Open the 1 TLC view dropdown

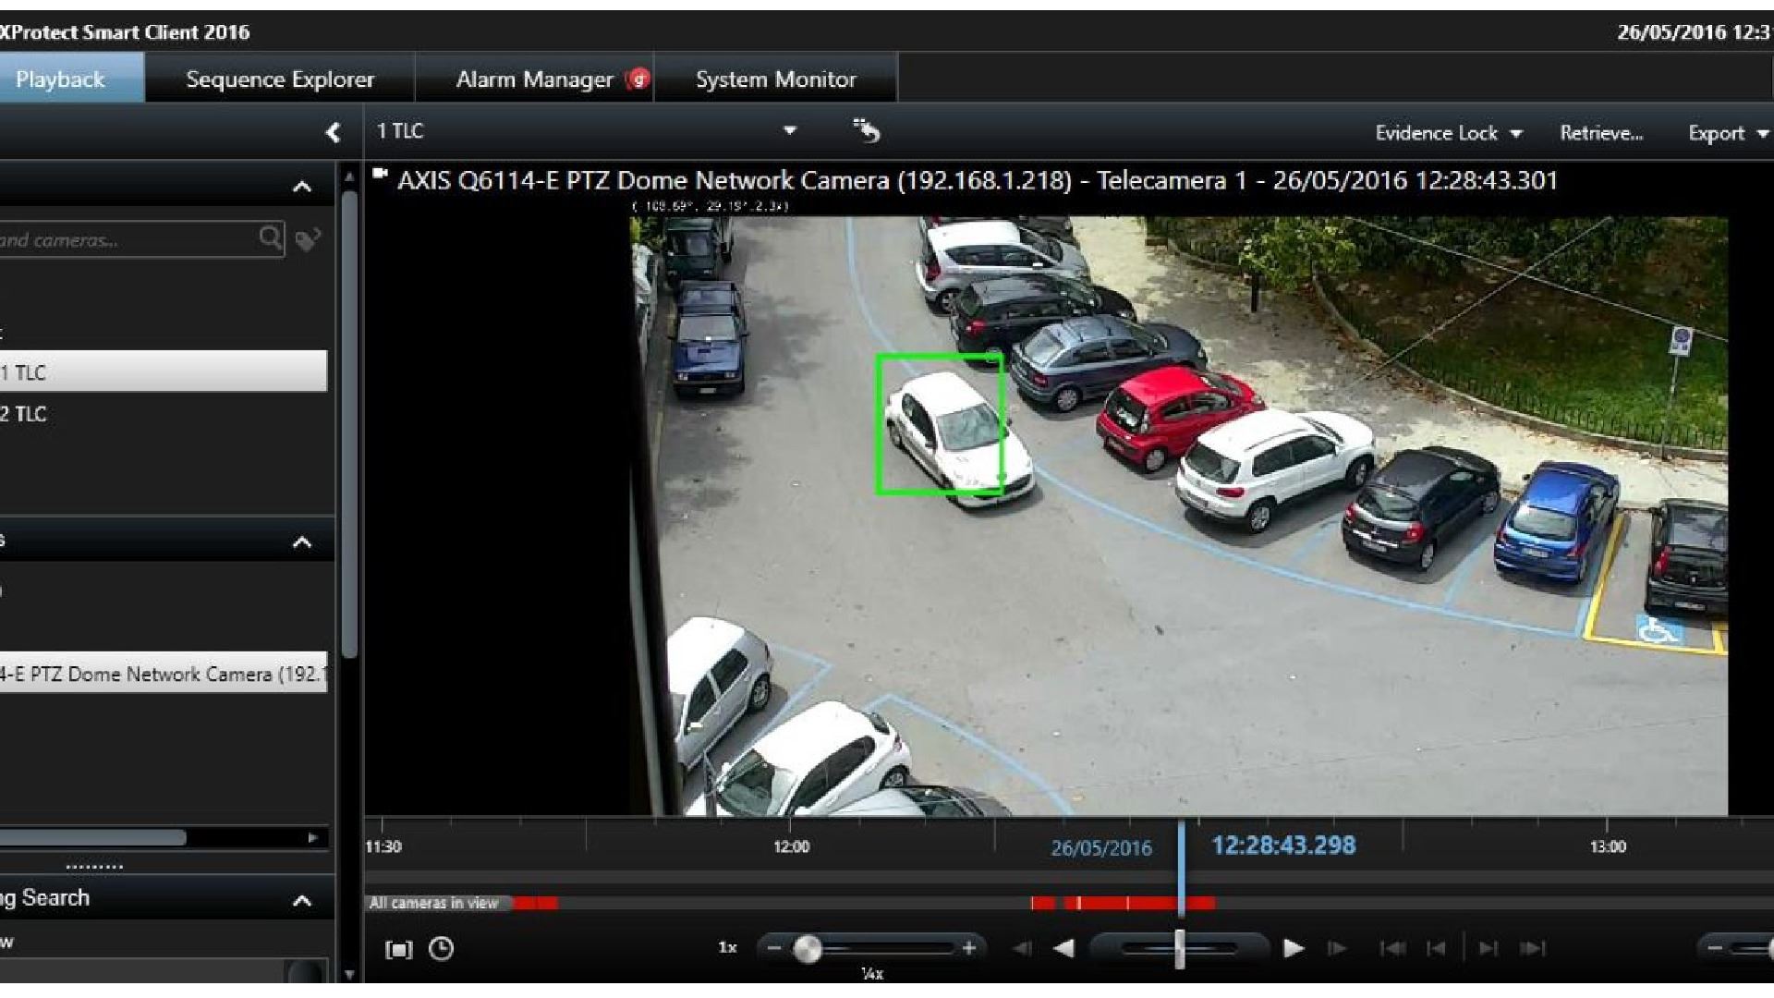(x=789, y=130)
